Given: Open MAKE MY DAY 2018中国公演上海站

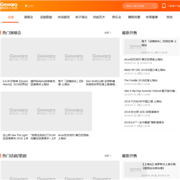Looking at the screenshot, I should coord(145,70).
